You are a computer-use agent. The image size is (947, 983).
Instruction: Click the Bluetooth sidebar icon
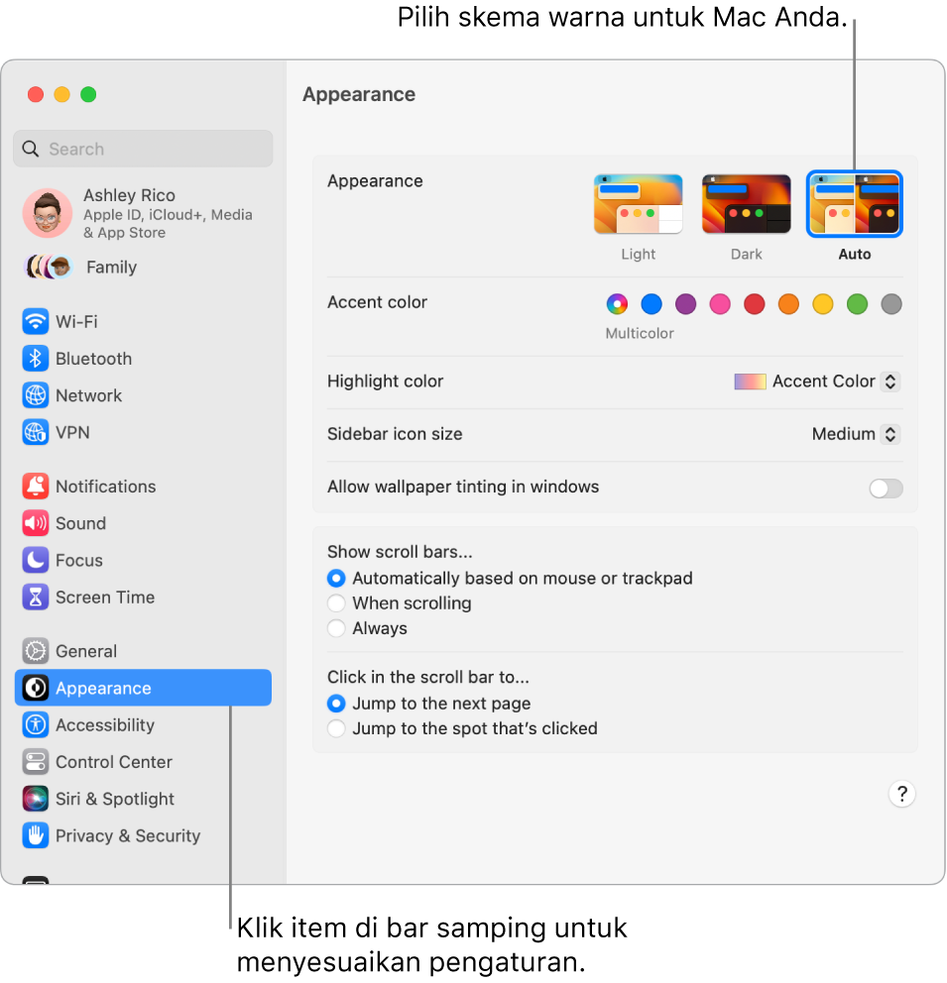(x=36, y=359)
